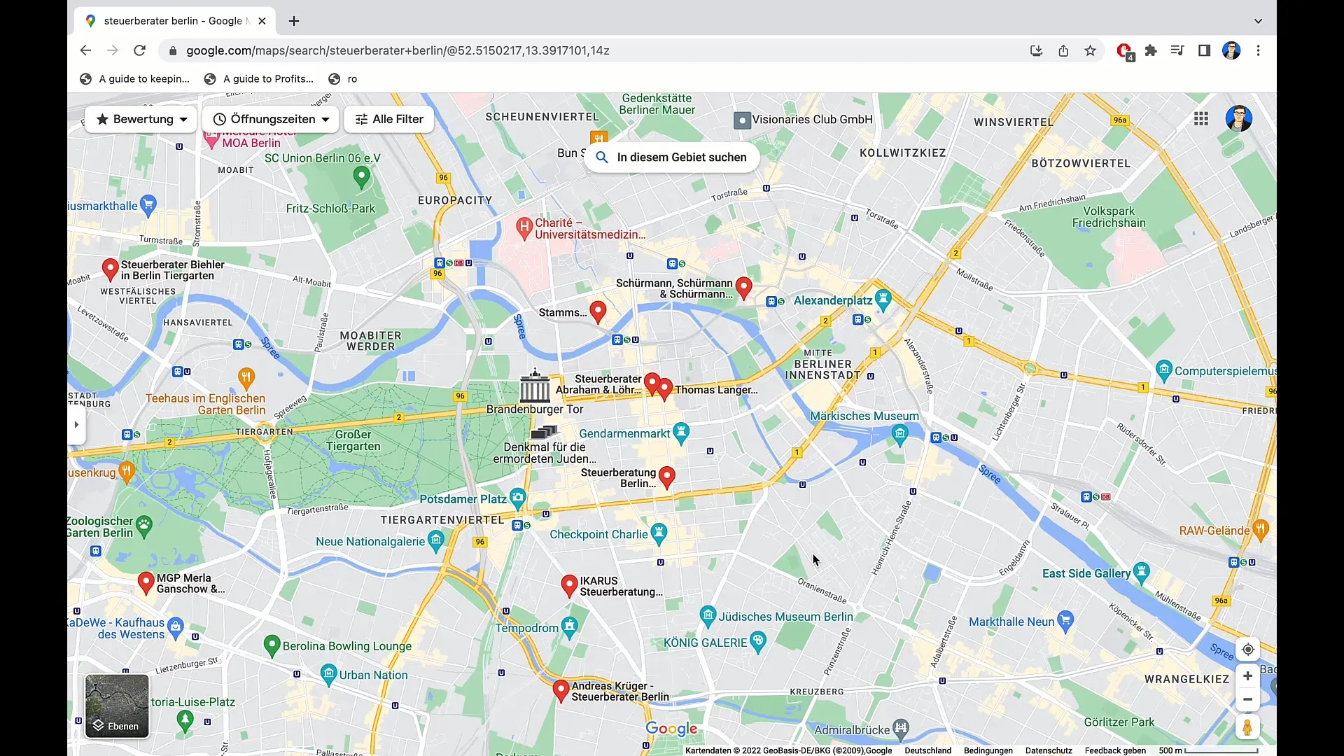Screen dimensions: 1344x756
Task: Click the Brandenburger Tor landmark icon
Action: click(x=535, y=386)
